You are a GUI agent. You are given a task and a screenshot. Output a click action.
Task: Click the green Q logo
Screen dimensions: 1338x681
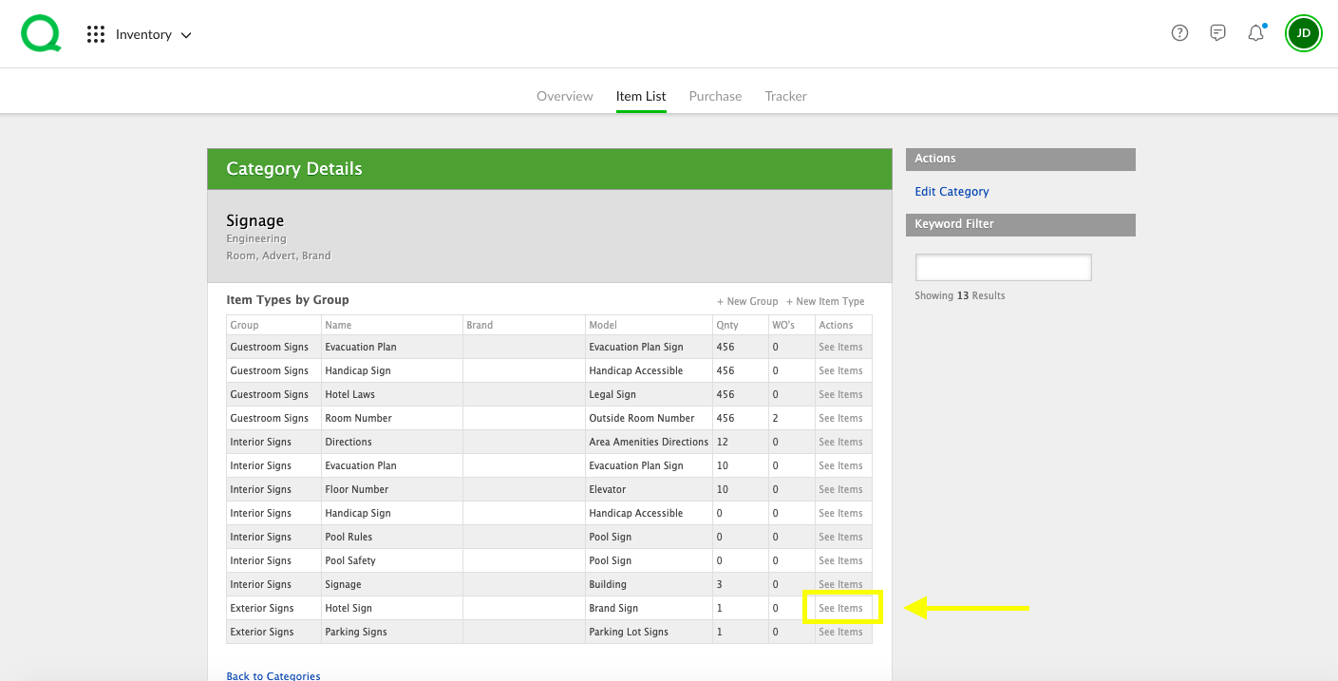click(x=40, y=32)
